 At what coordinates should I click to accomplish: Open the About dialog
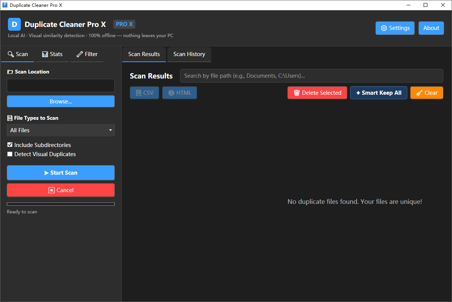(x=431, y=28)
